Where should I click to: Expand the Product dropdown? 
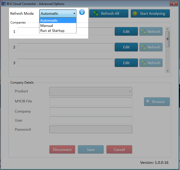click(91, 91)
